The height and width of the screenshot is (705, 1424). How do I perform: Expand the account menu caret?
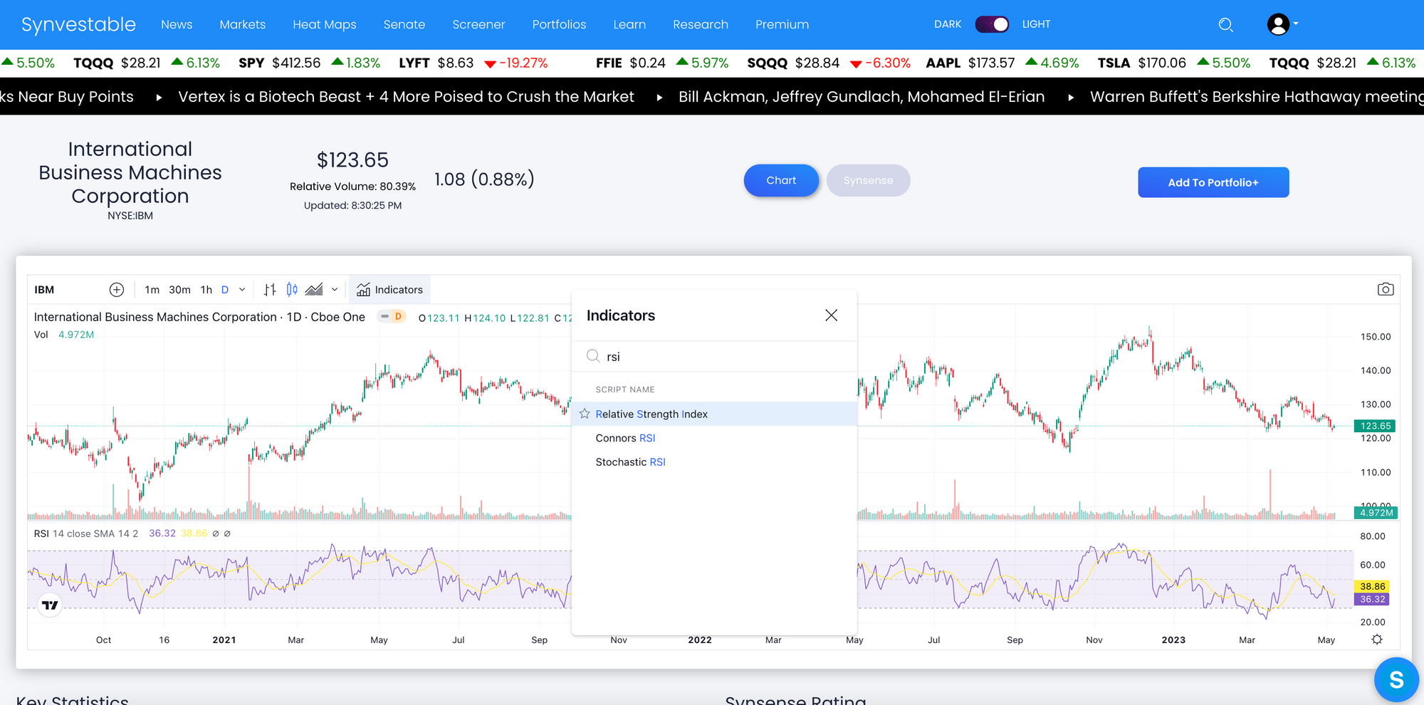click(1296, 23)
